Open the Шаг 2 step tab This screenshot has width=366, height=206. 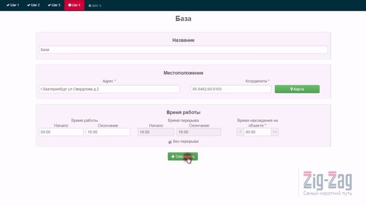[33, 5]
